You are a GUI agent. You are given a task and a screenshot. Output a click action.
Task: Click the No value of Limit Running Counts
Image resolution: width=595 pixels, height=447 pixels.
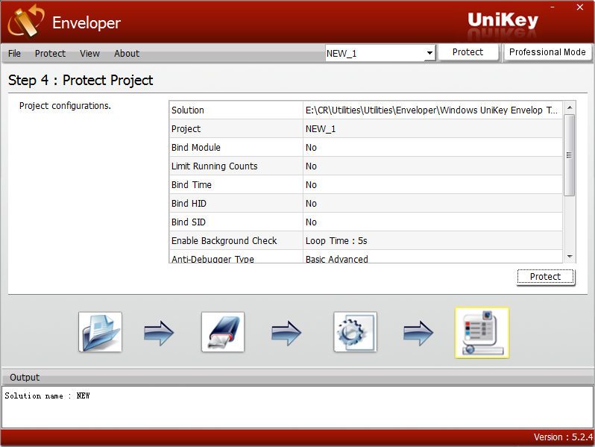[x=311, y=166]
